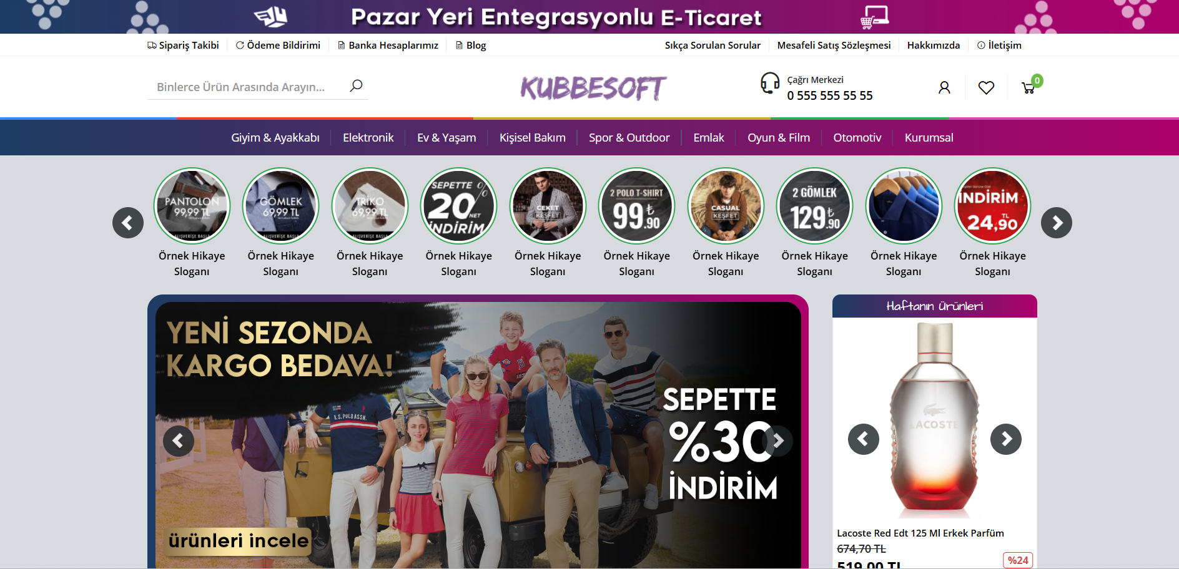Viewport: 1179px width, 569px height.
Task: Open Giyim & Ayakkabı category menu
Action: (x=275, y=138)
